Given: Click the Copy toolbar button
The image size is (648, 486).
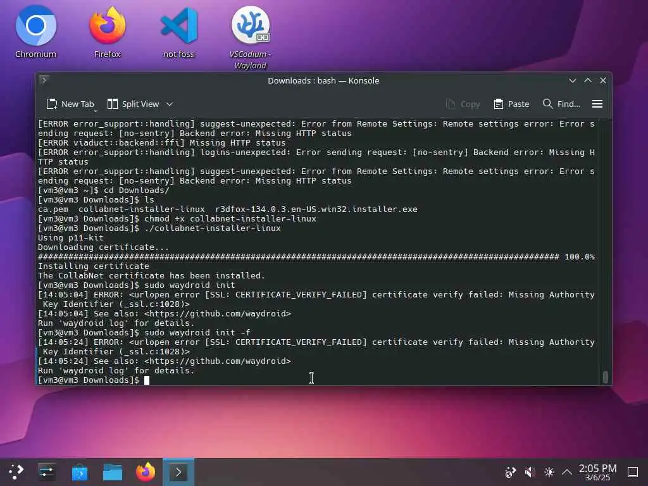Looking at the screenshot, I should click(x=463, y=104).
